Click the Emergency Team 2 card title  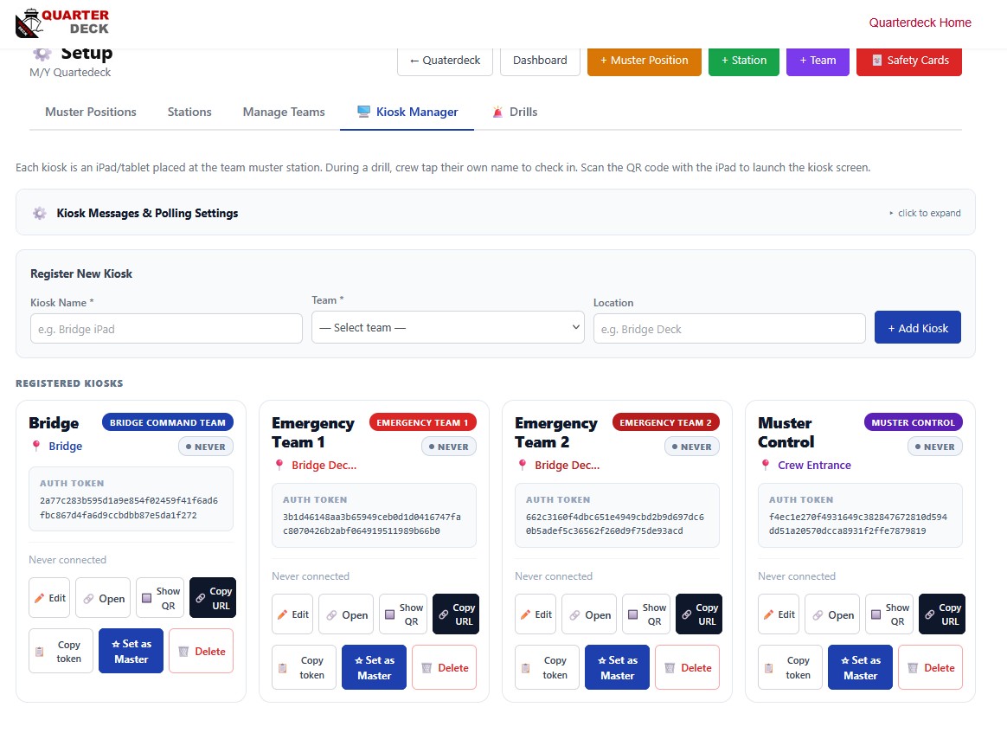pos(556,433)
